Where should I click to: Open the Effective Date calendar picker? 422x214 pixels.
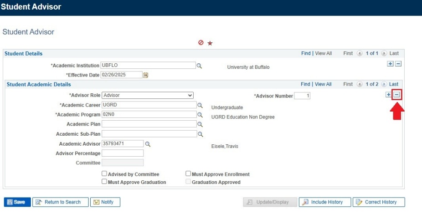click(x=145, y=75)
